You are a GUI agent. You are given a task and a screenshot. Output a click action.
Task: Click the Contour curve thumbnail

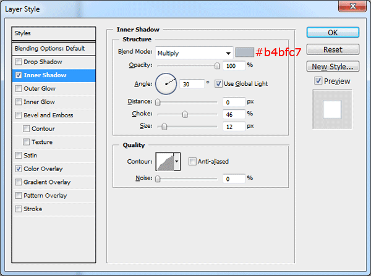pos(164,162)
